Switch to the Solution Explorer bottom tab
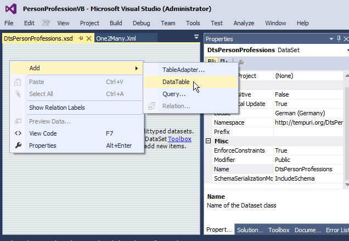 (250, 230)
